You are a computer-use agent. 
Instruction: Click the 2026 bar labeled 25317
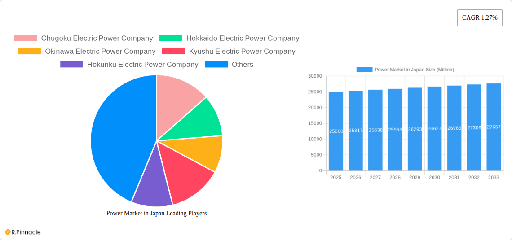click(356, 131)
